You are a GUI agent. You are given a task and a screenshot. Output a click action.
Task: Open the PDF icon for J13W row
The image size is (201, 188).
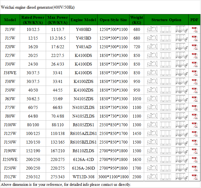pyautogui.click(x=194, y=30)
